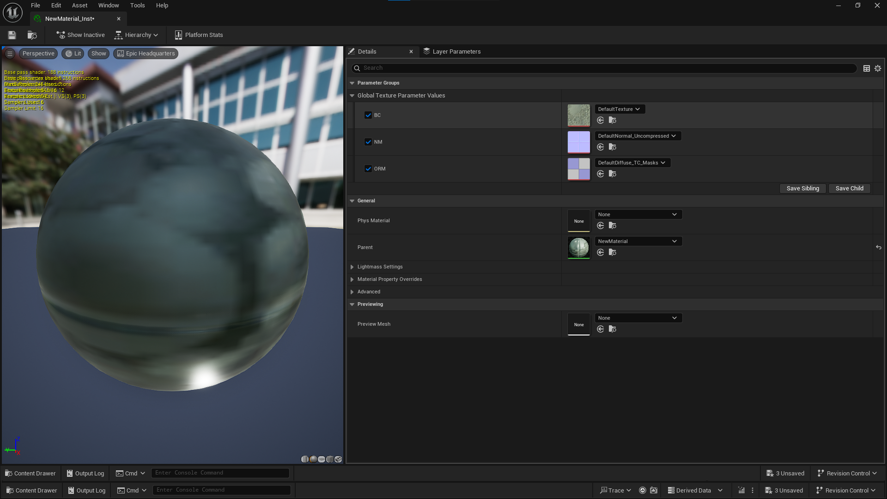Open Details panel settings gear
Viewport: 887px width, 499px height.
click(x=878, y=68)
